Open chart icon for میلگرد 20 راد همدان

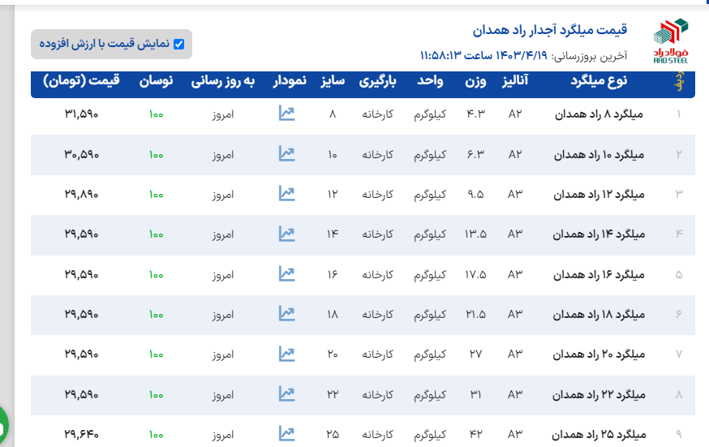(286, 354)
